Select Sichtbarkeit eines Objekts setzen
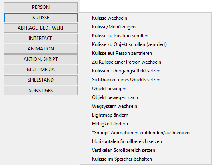The width and height of the screenshot is (212, 165). click(145, 80)
